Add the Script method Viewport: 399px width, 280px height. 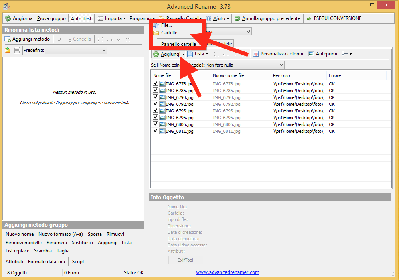click(x=78, y=261)
